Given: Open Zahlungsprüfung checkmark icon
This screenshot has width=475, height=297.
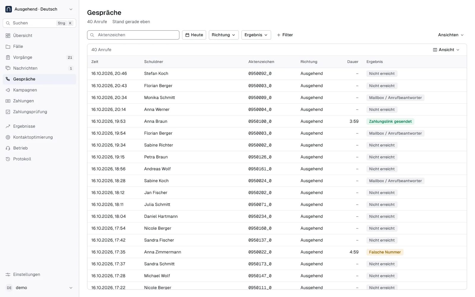Looking at the screenshot, I should [8, 112].
